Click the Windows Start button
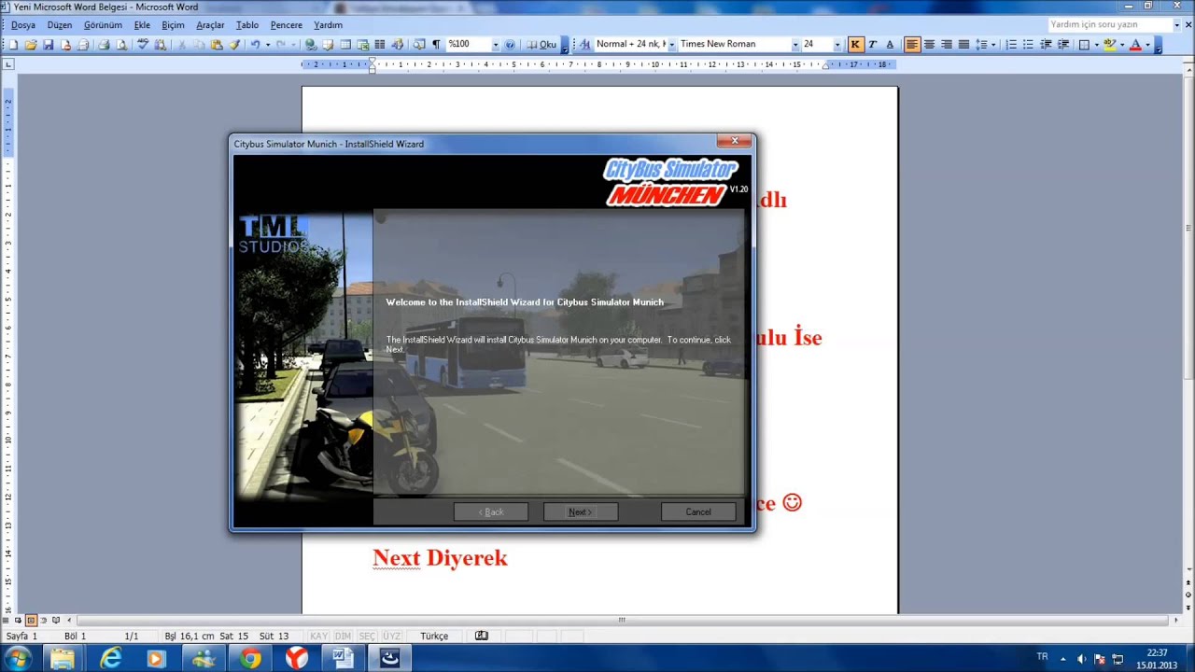Viewport: 1195px width, 672px height. (19, 658)
